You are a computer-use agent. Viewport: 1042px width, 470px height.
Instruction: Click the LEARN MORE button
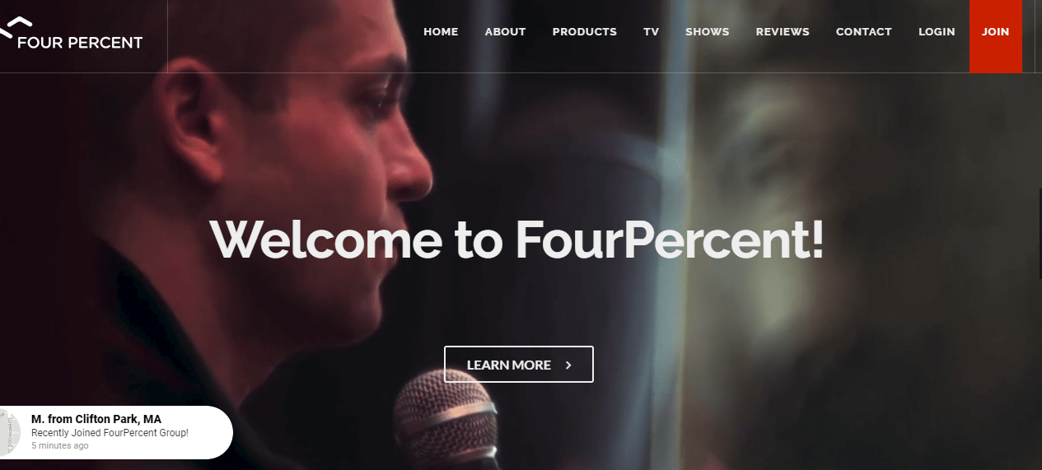pos(519,365)
